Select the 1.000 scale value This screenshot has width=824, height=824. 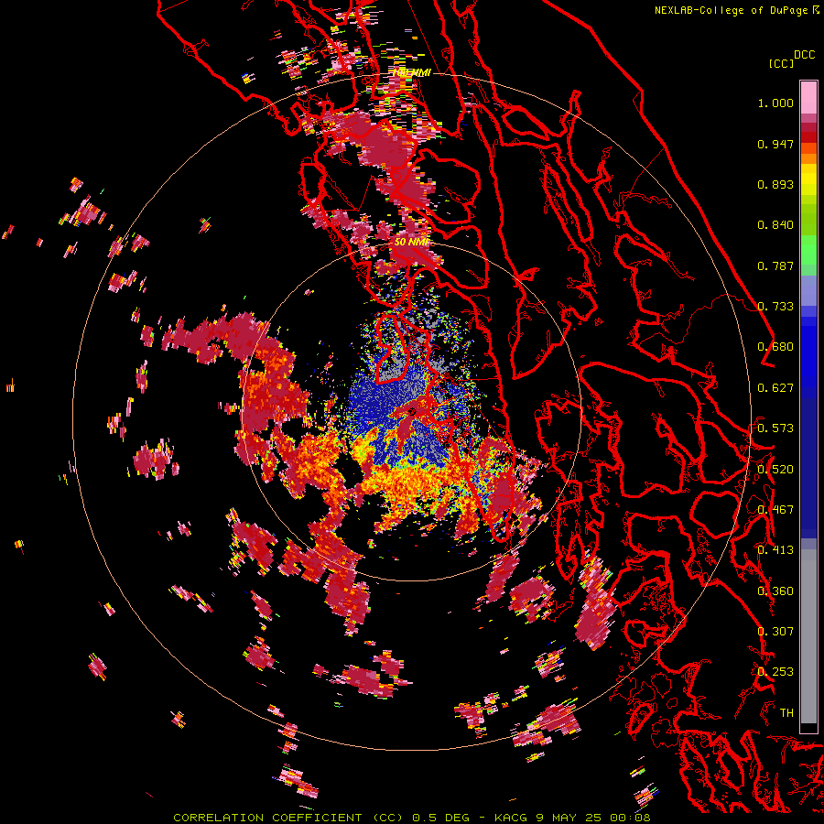775,103
